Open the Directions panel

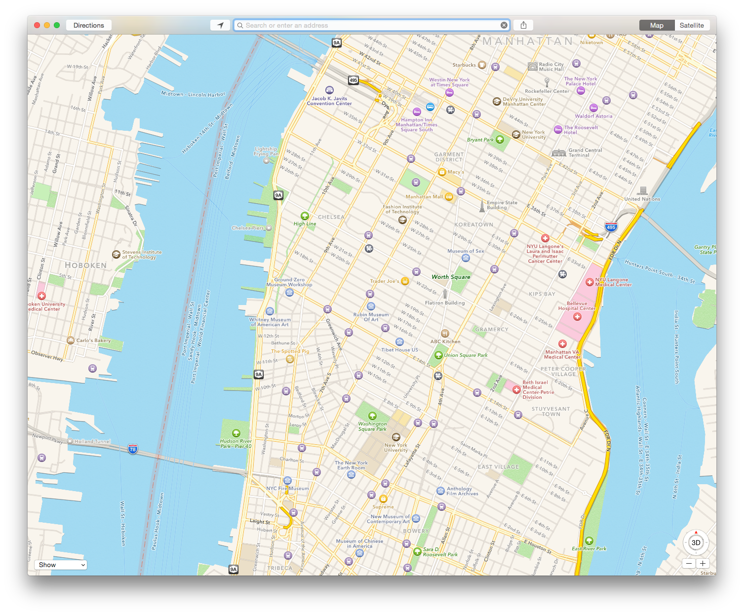coord(89,25)
